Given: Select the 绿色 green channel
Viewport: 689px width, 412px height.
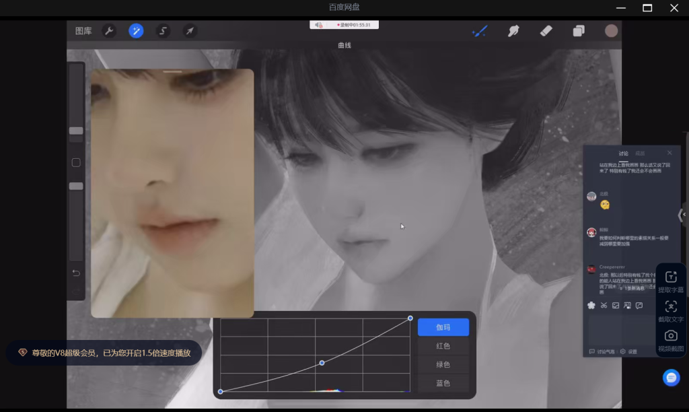Looking at the screenshot, I should (443, 364).
